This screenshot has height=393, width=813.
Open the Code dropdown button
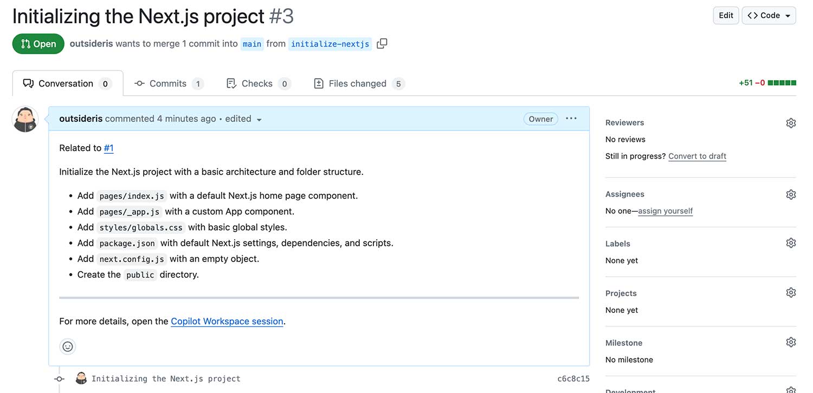769,16
